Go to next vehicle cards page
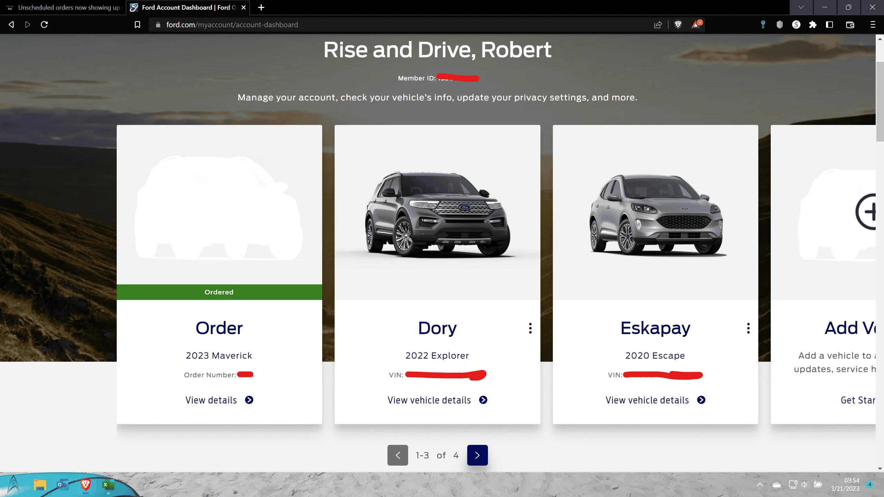Screen dimensions: 884x497 tap(477, 455)
